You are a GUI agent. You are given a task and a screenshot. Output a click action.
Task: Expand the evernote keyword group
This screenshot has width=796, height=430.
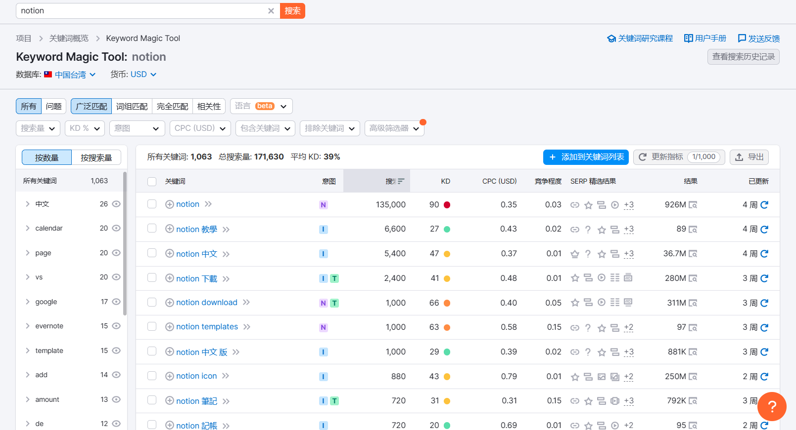click(28, 326)
